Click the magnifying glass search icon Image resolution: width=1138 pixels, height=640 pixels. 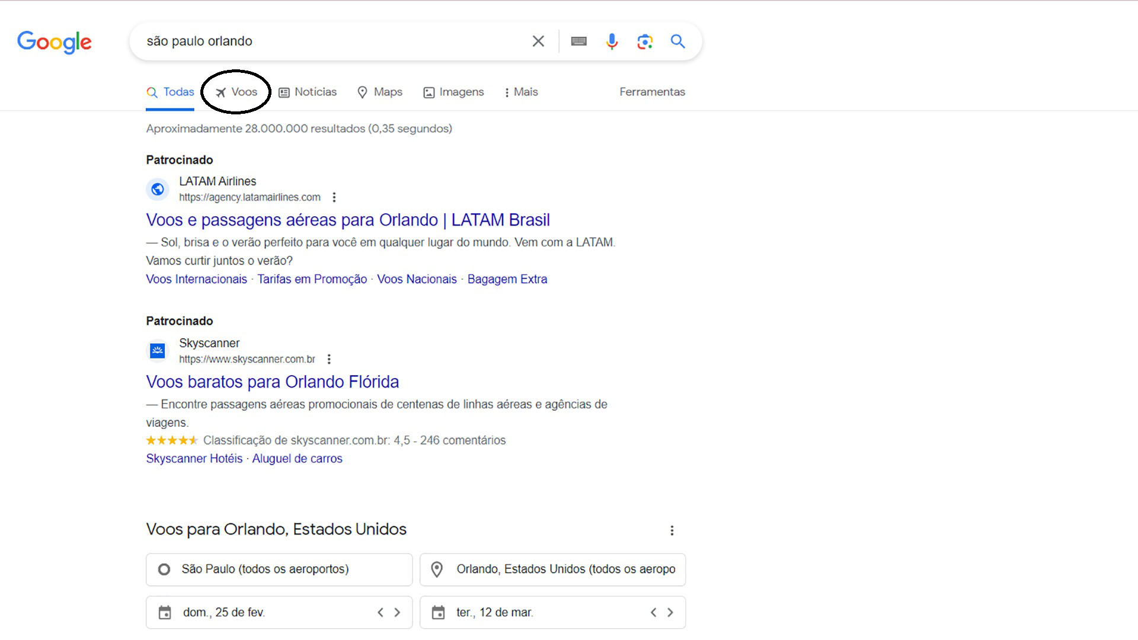678,41
